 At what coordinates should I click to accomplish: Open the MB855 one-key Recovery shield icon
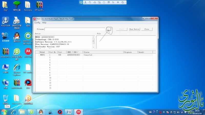[28, 38]
